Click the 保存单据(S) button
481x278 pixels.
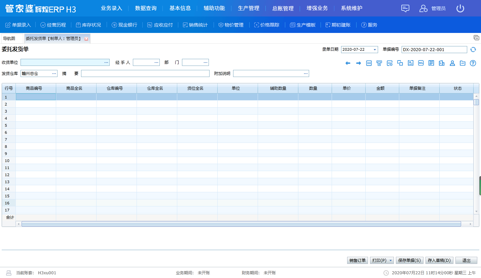pyautogui.click(x=409, y=261)
